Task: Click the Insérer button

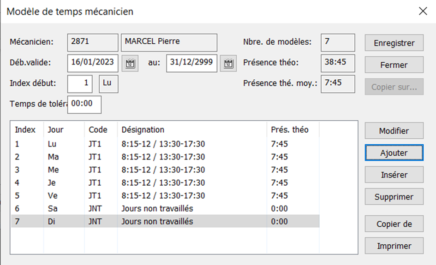Action: click(394, 175)
